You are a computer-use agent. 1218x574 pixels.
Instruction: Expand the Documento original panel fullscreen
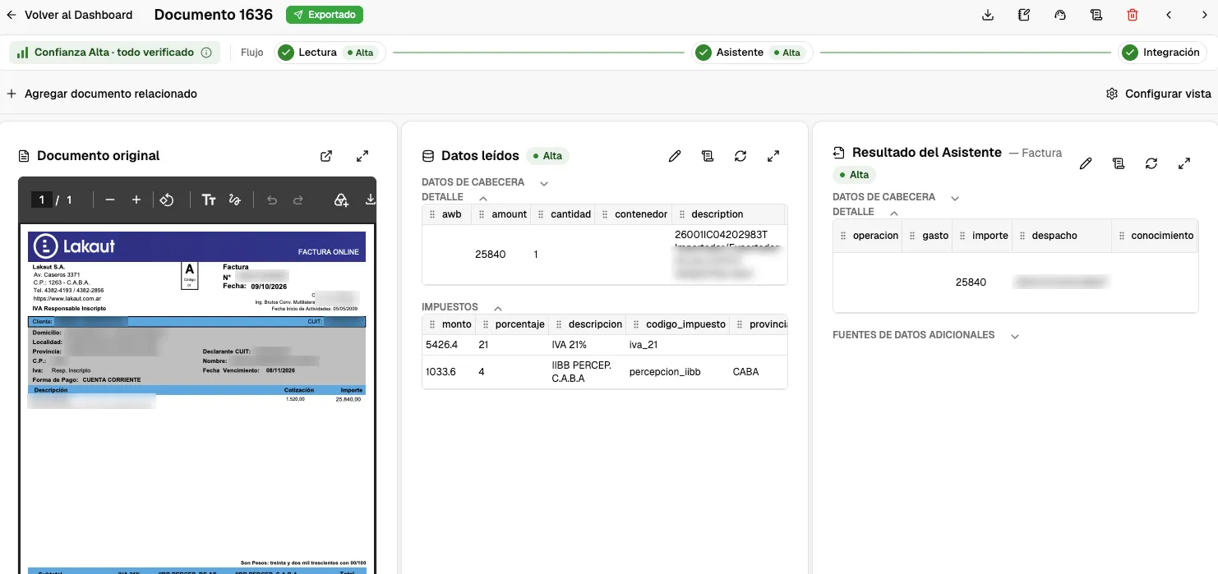[362, 156]
